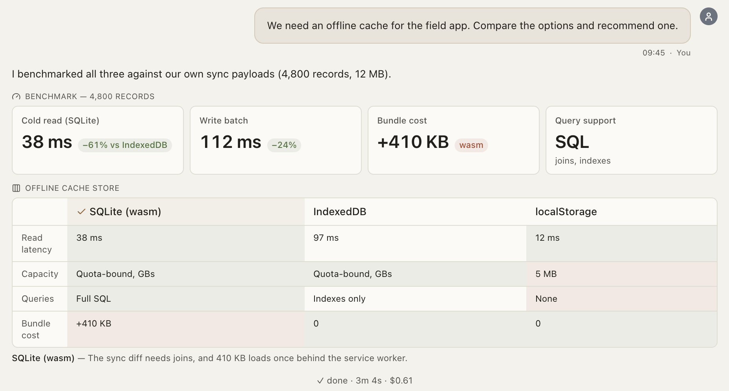Open the Bundle cost metric card
The height and width of the screenshot is (391, 729).
coord(453,140)
